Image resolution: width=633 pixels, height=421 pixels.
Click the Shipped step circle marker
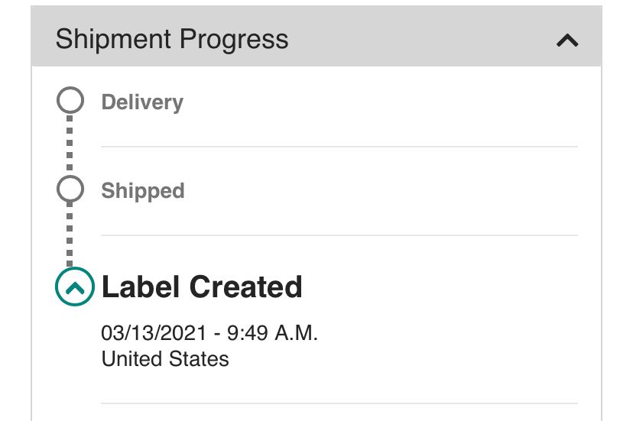click(x=70, y=189)
